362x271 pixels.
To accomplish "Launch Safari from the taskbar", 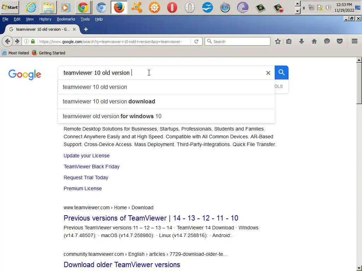I will 225,7.
